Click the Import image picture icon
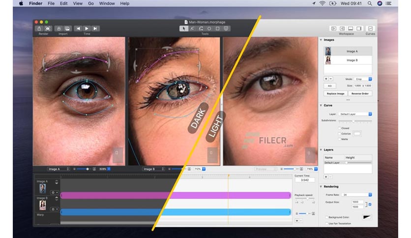This screenshot has width=411, height=238. click(x=67, y=29)
